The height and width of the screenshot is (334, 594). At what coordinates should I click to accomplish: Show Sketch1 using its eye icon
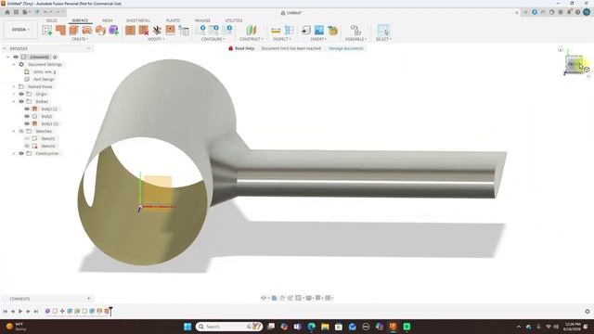coord(27,138)
